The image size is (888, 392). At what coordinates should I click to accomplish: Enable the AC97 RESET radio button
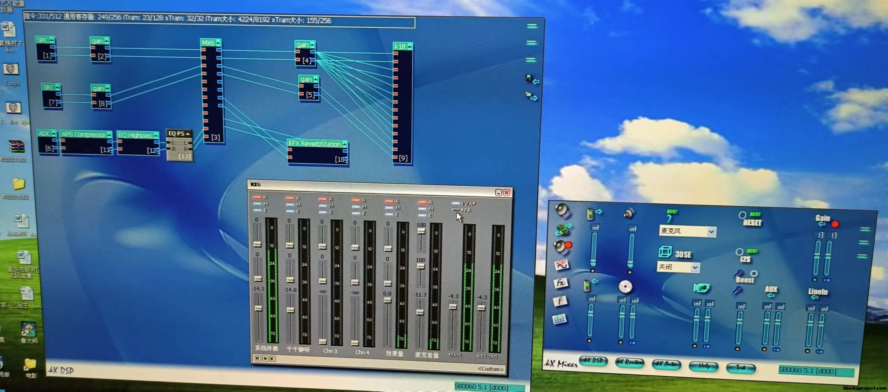click(x=742, y=215)
